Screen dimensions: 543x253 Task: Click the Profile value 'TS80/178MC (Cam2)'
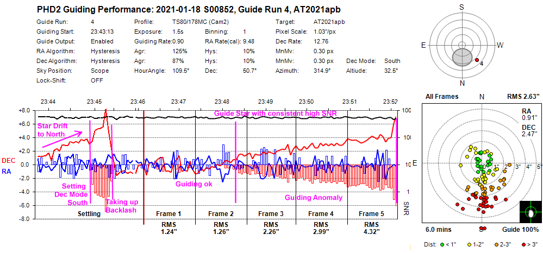(201, 22)
